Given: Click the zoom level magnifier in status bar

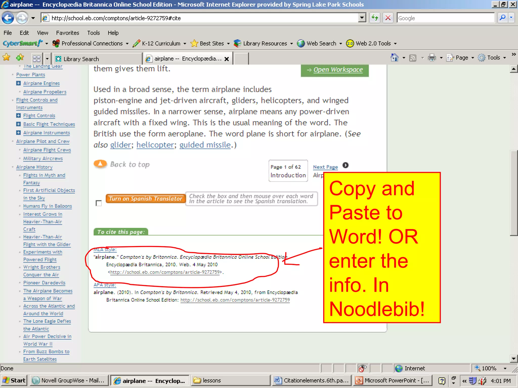Looking at the screenshot, I should click(478, 368).
